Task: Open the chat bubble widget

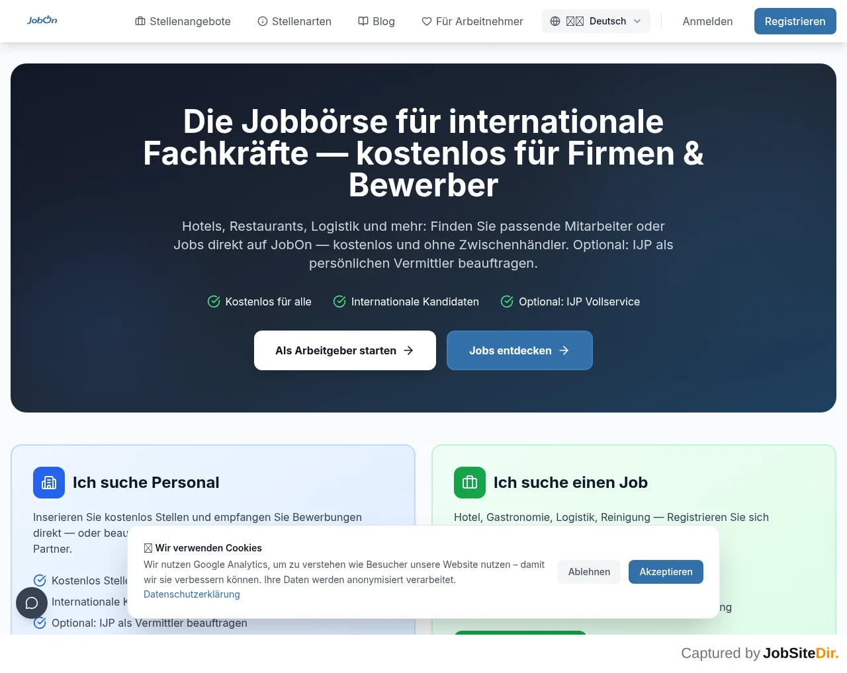Action: coord(32,603)
